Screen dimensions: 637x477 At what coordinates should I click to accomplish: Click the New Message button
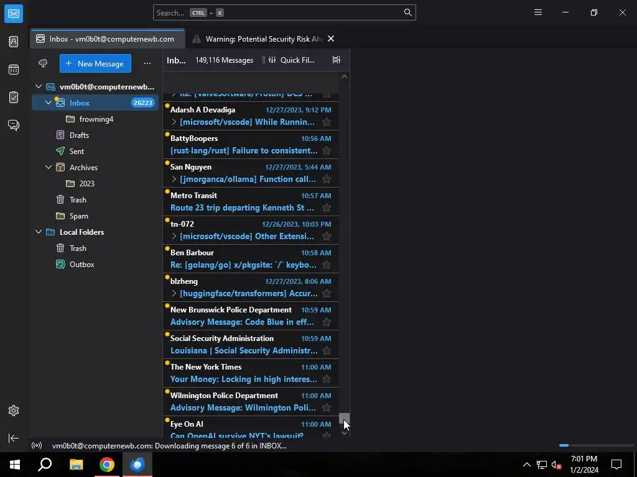click(95, 63)
